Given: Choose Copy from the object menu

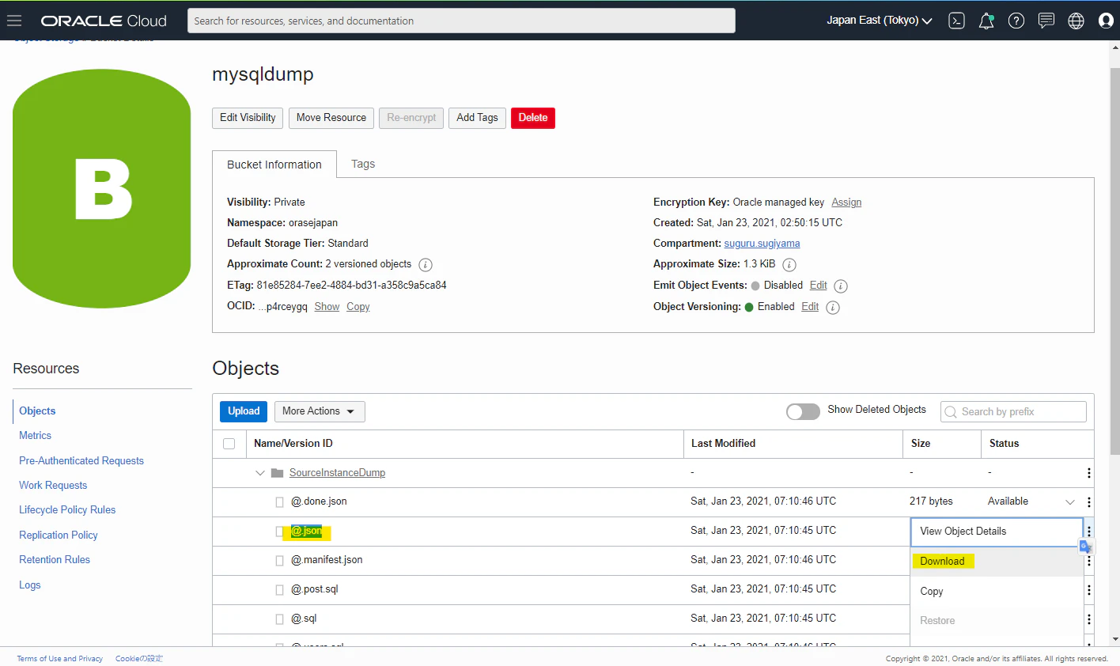Looking at the screenshot, I should click(997, 592).
